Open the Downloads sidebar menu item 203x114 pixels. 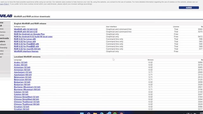(4, 38)
